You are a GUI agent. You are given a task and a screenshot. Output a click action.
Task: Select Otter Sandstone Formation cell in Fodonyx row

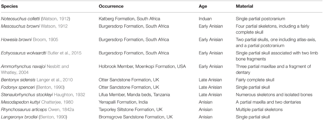point(129,87)
